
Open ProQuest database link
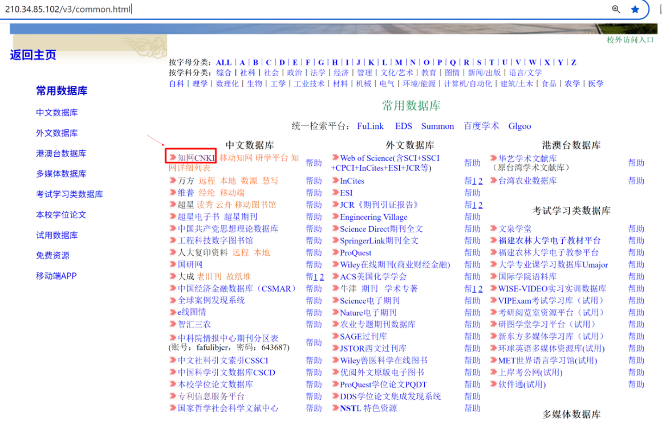tap(355, 253)
